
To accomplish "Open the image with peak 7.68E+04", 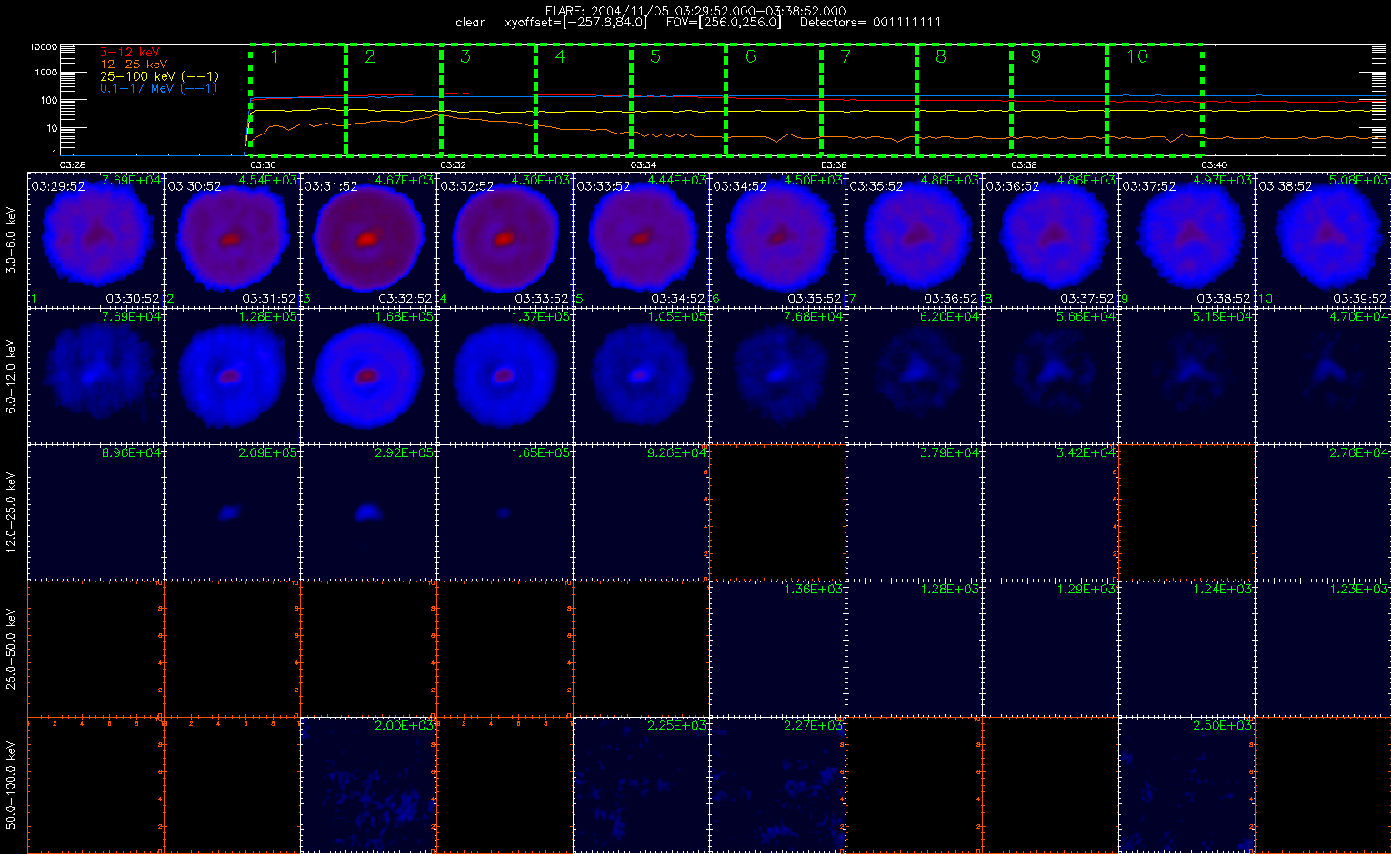I will pos(777,375).
